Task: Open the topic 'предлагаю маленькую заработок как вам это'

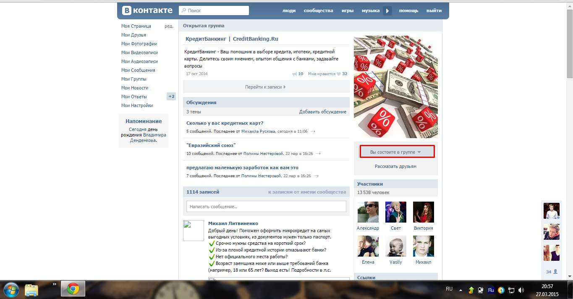Action: point(242,168)
